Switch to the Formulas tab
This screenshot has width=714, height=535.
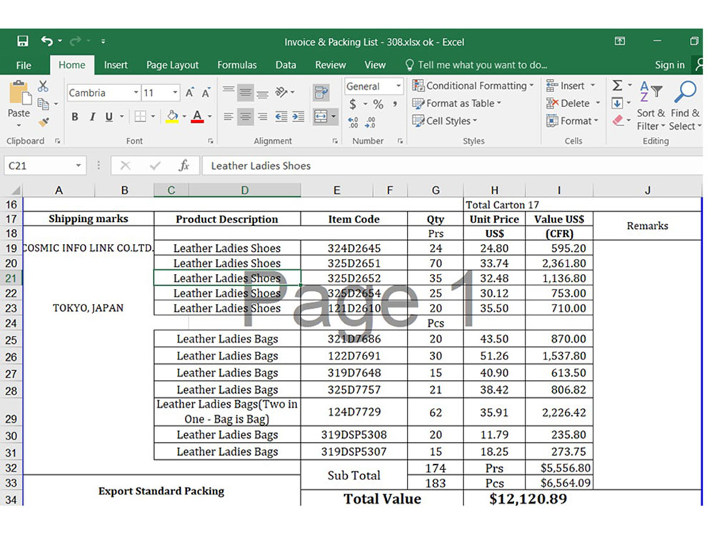pos(237,65)
